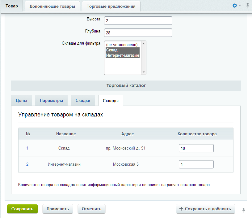Click the pin icon beside the bottom buttons
Viewport: 252px width, 218px height.
[244, 210]
